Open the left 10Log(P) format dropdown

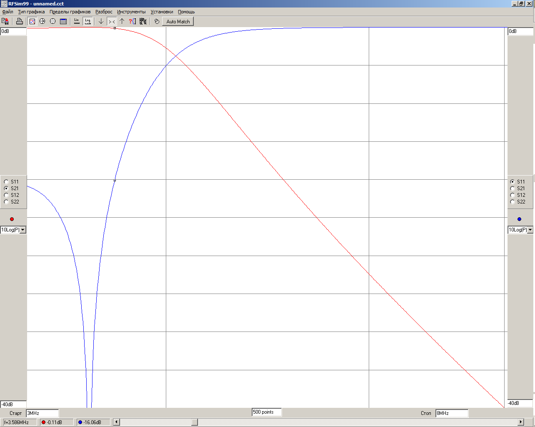click(x=23, y=230)
